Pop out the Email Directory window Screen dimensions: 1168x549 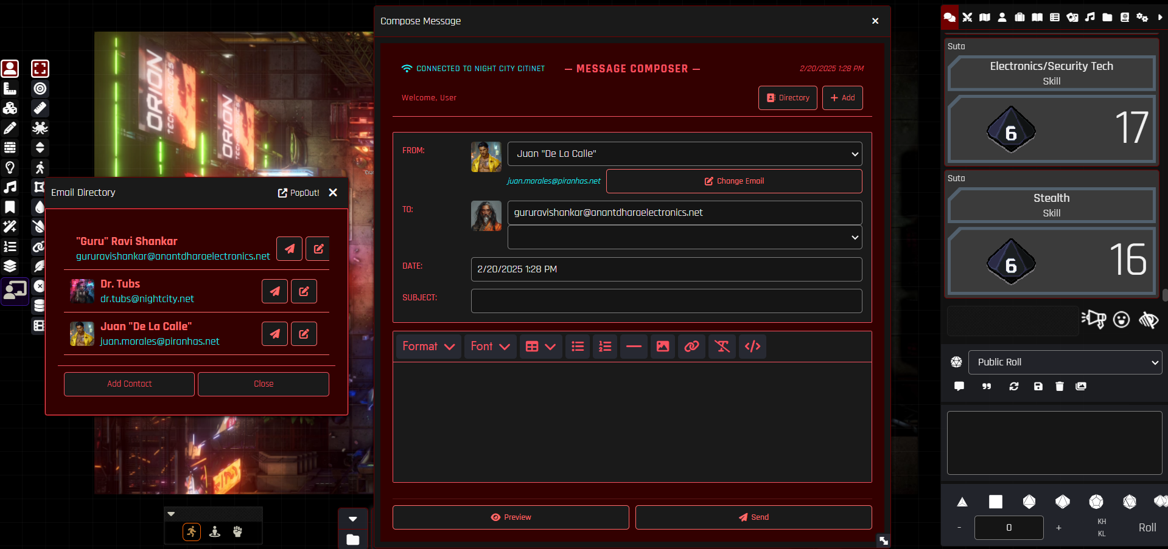(298, 193)
